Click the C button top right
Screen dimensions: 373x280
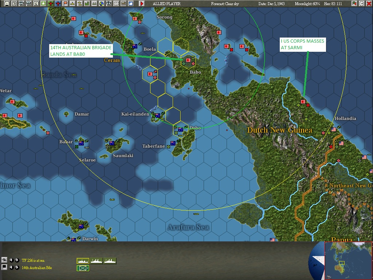pos(362,4)
